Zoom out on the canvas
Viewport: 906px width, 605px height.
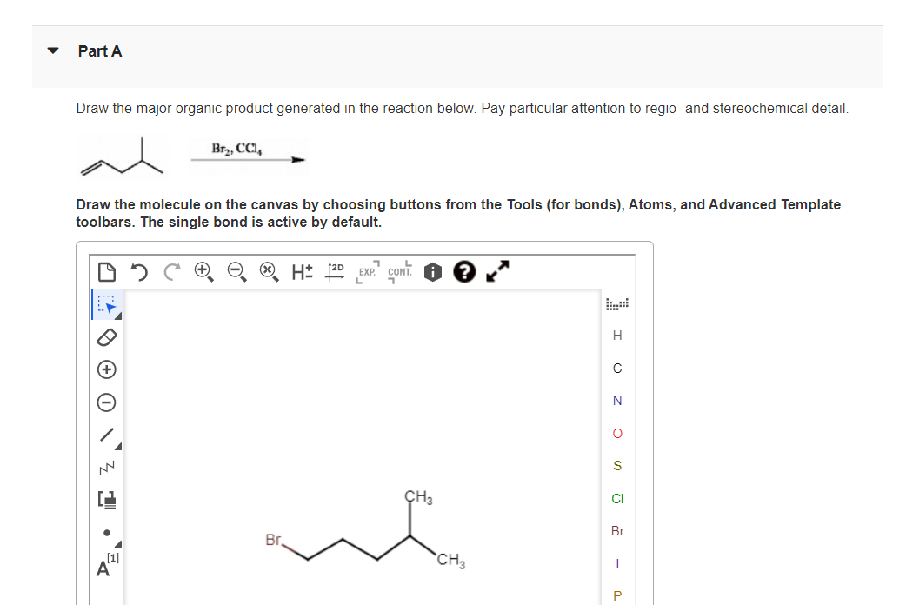tap(236, 271)
